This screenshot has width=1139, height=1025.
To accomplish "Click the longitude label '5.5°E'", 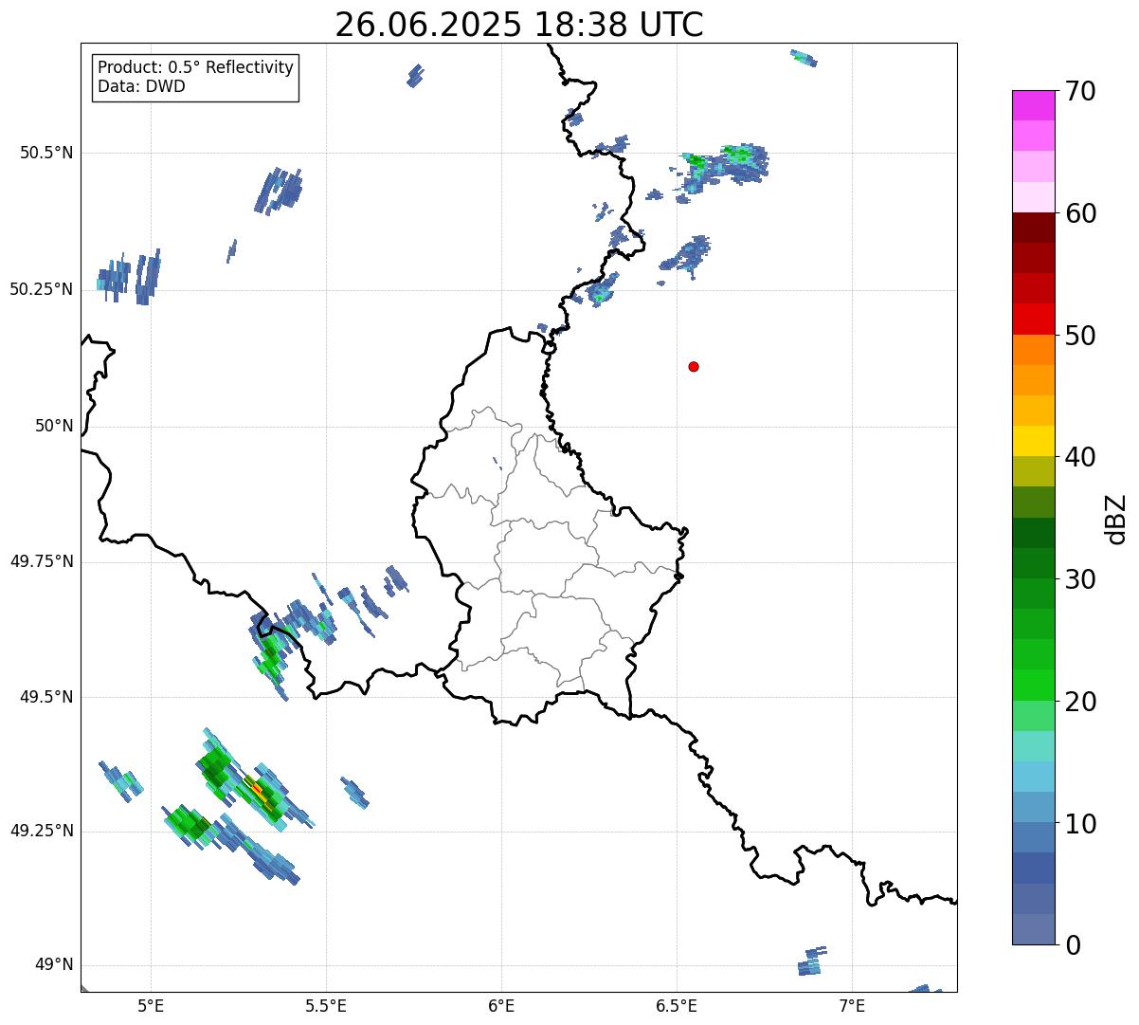I will (326, 1005).
